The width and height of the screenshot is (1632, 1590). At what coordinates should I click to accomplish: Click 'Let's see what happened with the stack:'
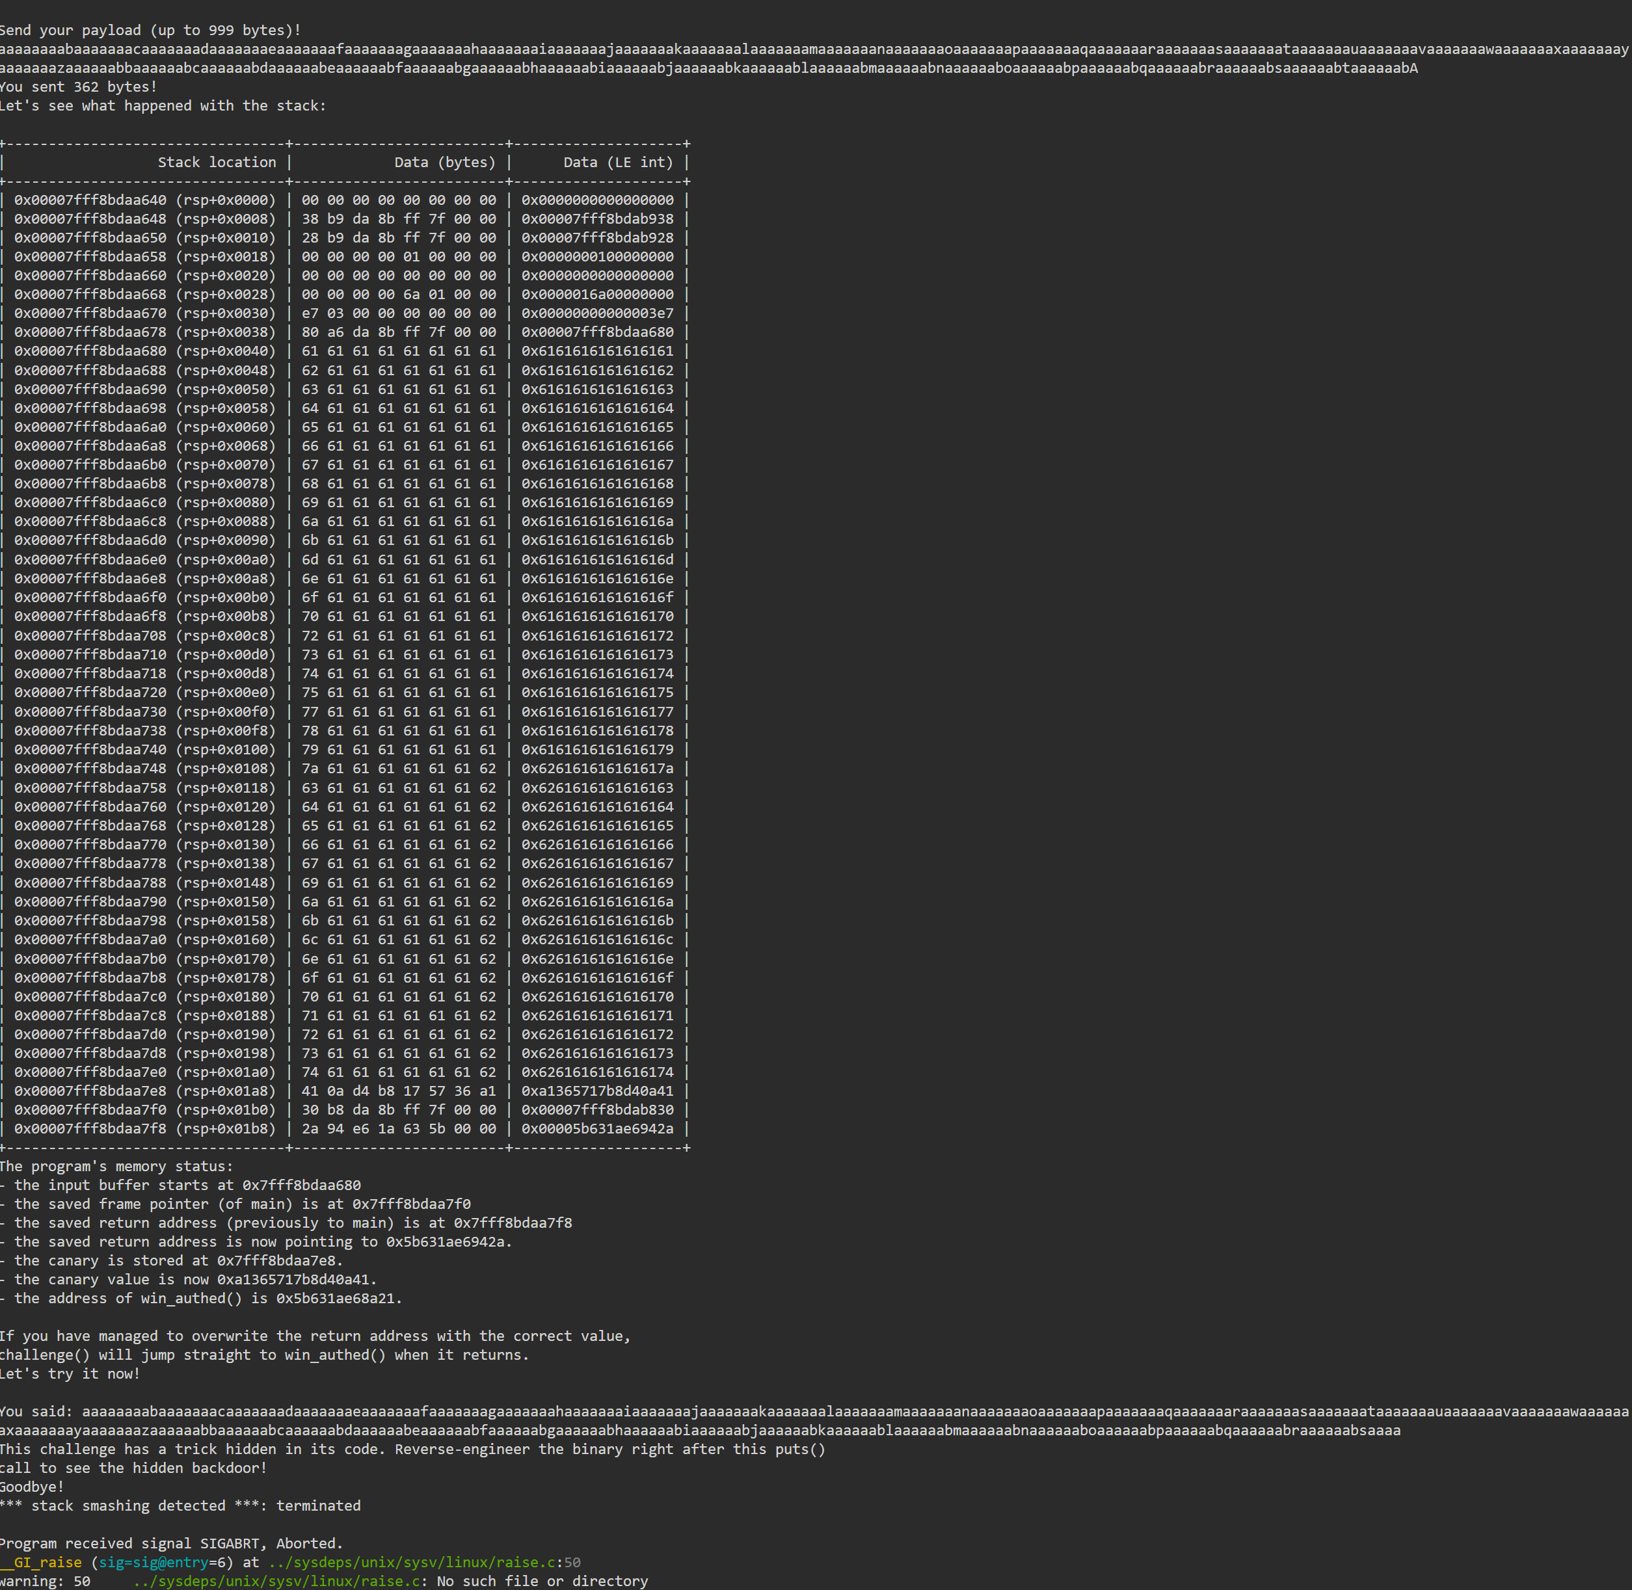[x=163, y=106]
